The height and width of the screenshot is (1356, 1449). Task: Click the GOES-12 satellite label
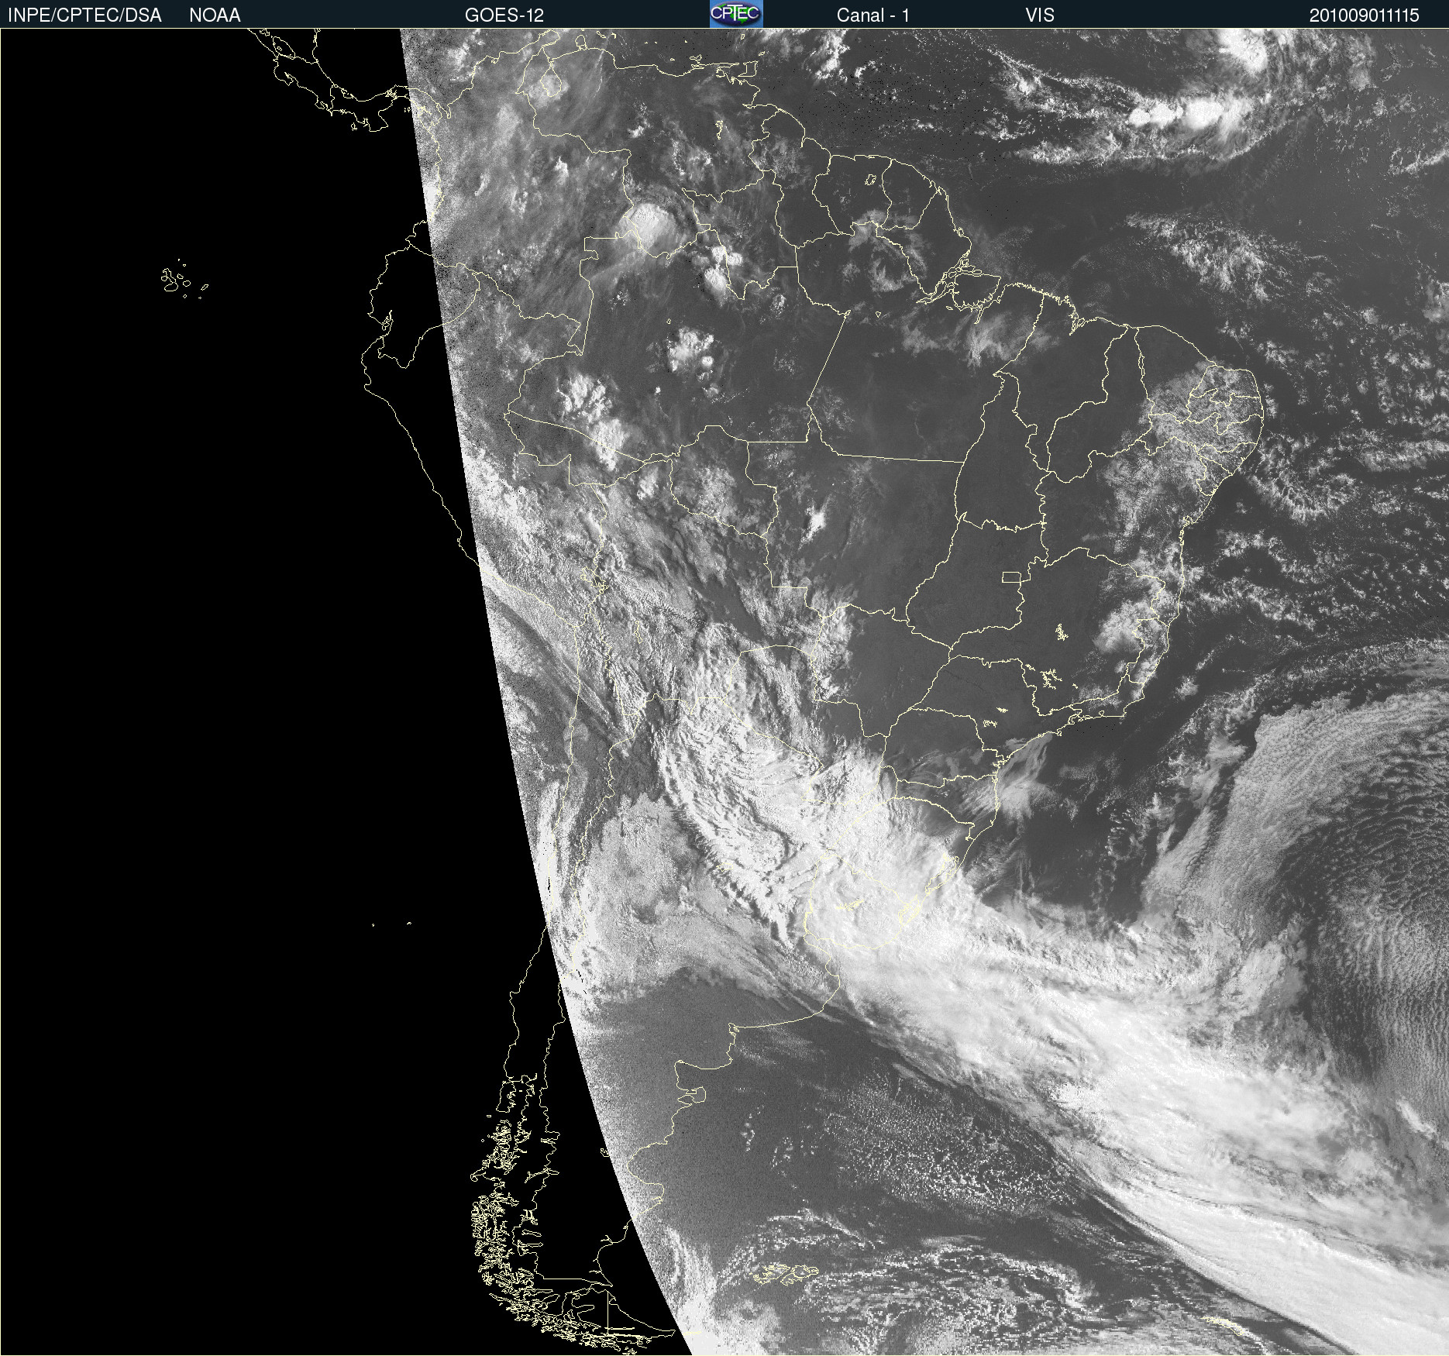[504, 15]
